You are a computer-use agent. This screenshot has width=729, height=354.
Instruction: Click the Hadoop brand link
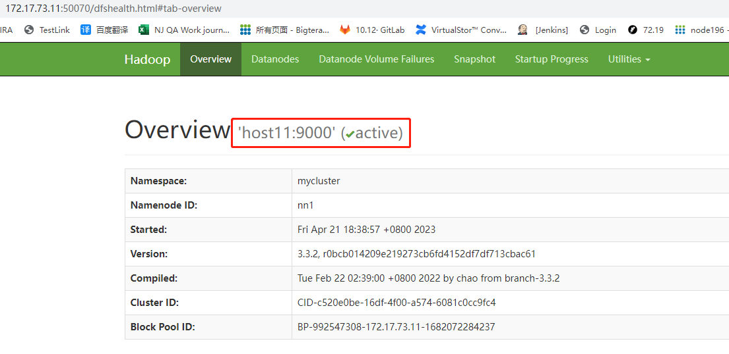147,59
